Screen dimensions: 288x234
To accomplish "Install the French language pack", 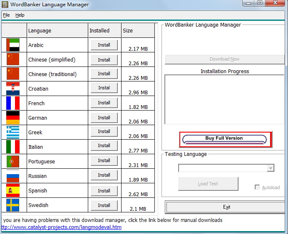I will [x=104, y=103].
